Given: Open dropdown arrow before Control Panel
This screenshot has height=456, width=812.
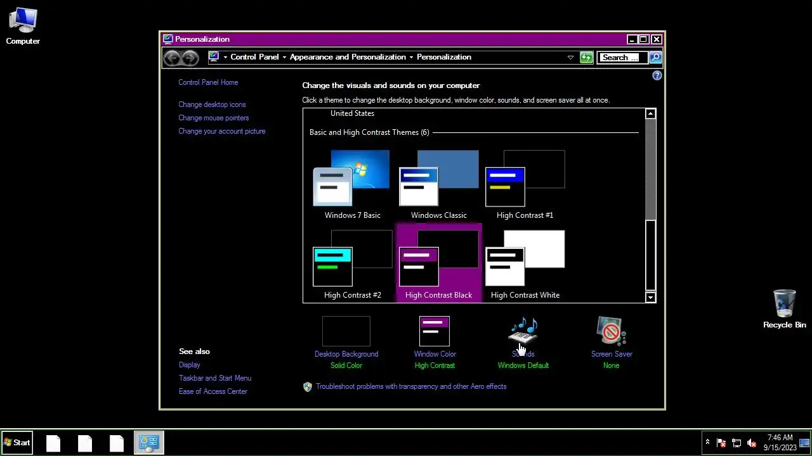Looking at the screenshot, I should pyautogui.click(x=225, y=58).
